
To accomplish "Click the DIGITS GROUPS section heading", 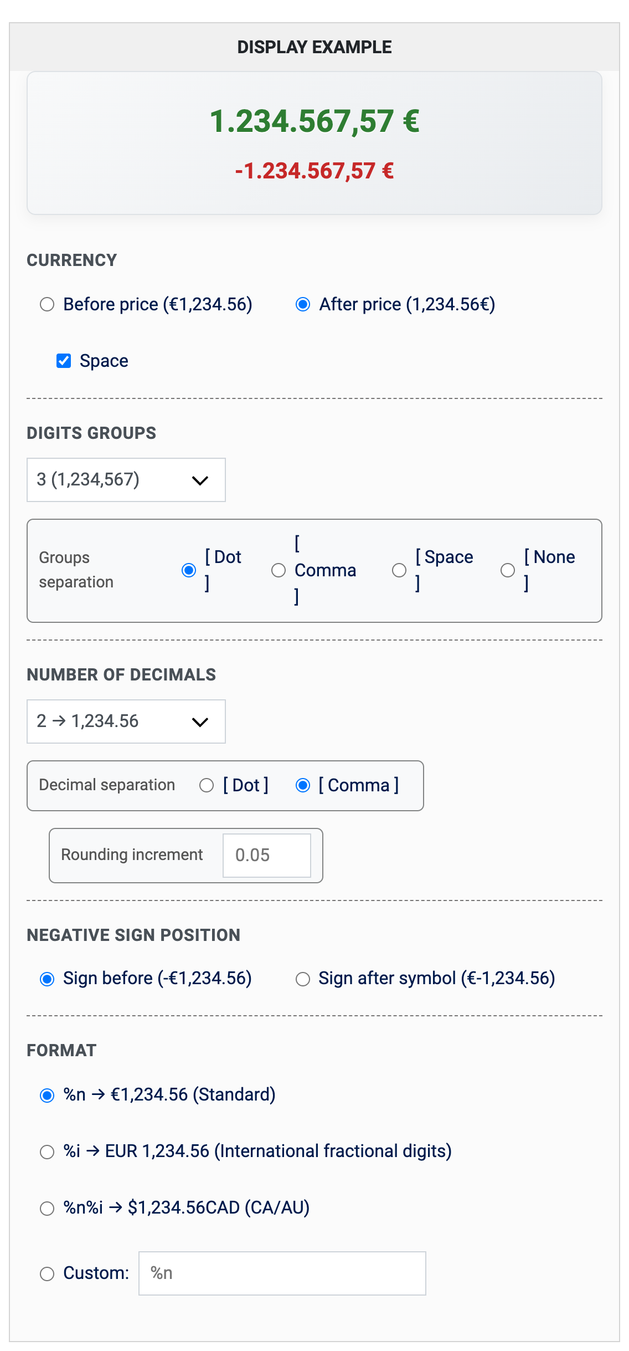I will [x=92, y=433].
